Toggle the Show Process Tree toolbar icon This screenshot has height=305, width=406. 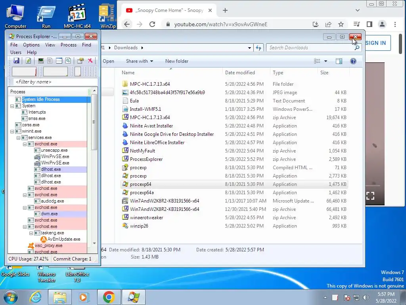50,61
